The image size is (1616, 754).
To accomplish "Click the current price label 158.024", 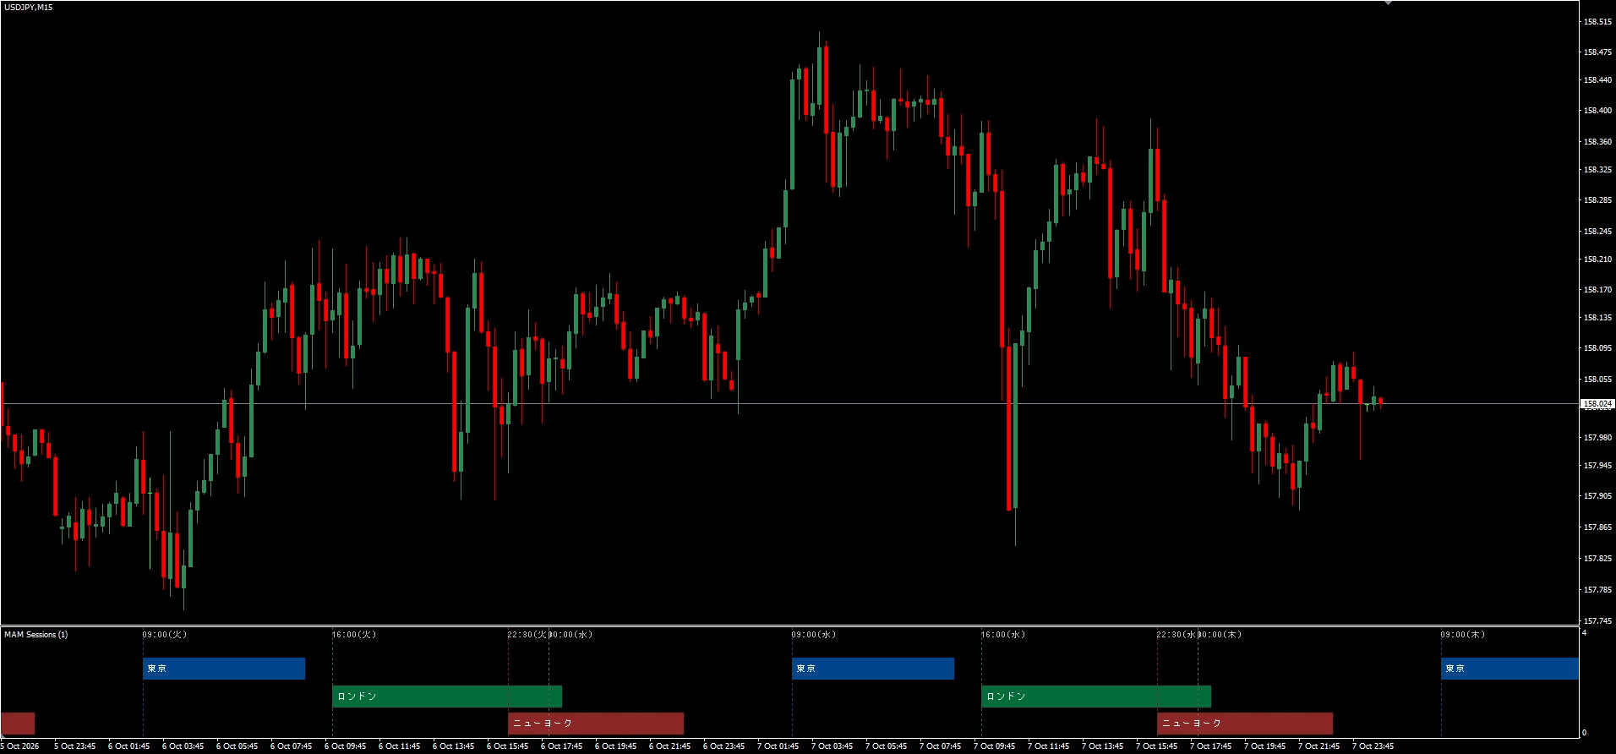I will click(1597, 404).
